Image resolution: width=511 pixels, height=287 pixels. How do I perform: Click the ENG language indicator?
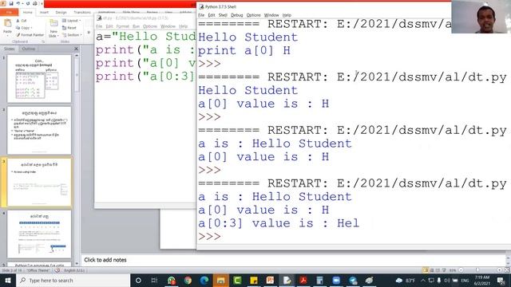click(465, 280)
